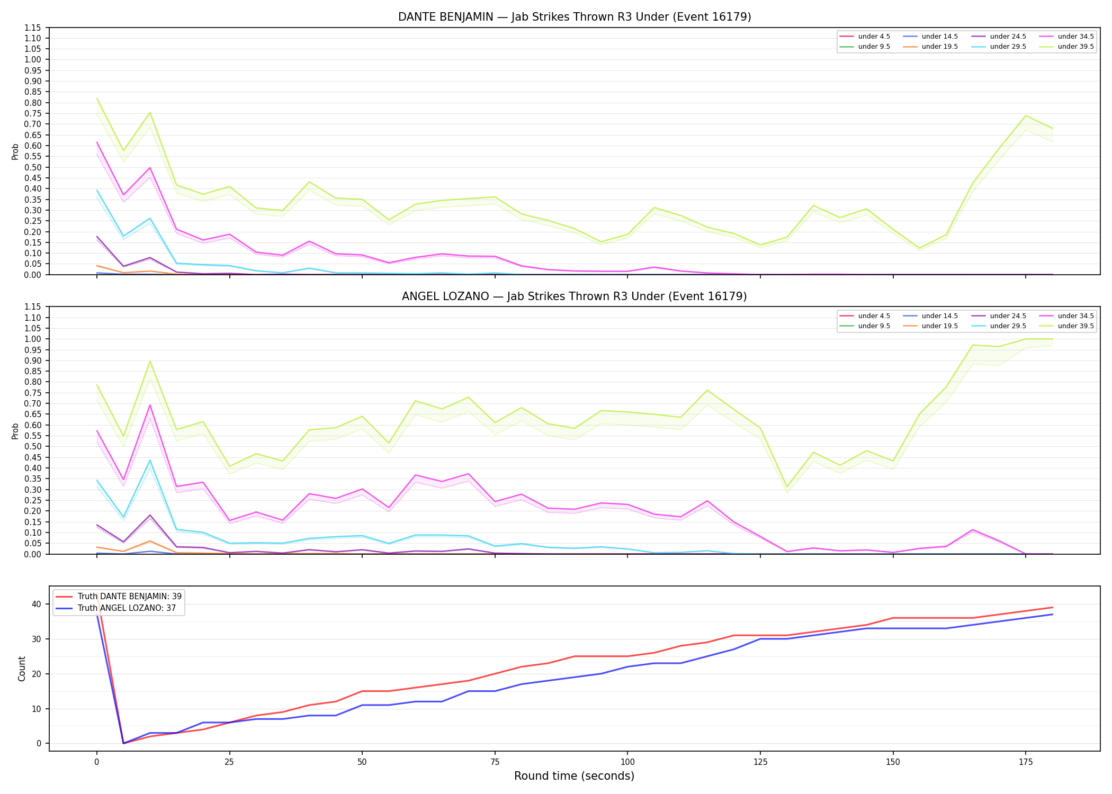Image resolution: width=1112 pixels, height=794 pixels.
Task: Click x-axis tick label 0
Action: click(x=96, y=762)
